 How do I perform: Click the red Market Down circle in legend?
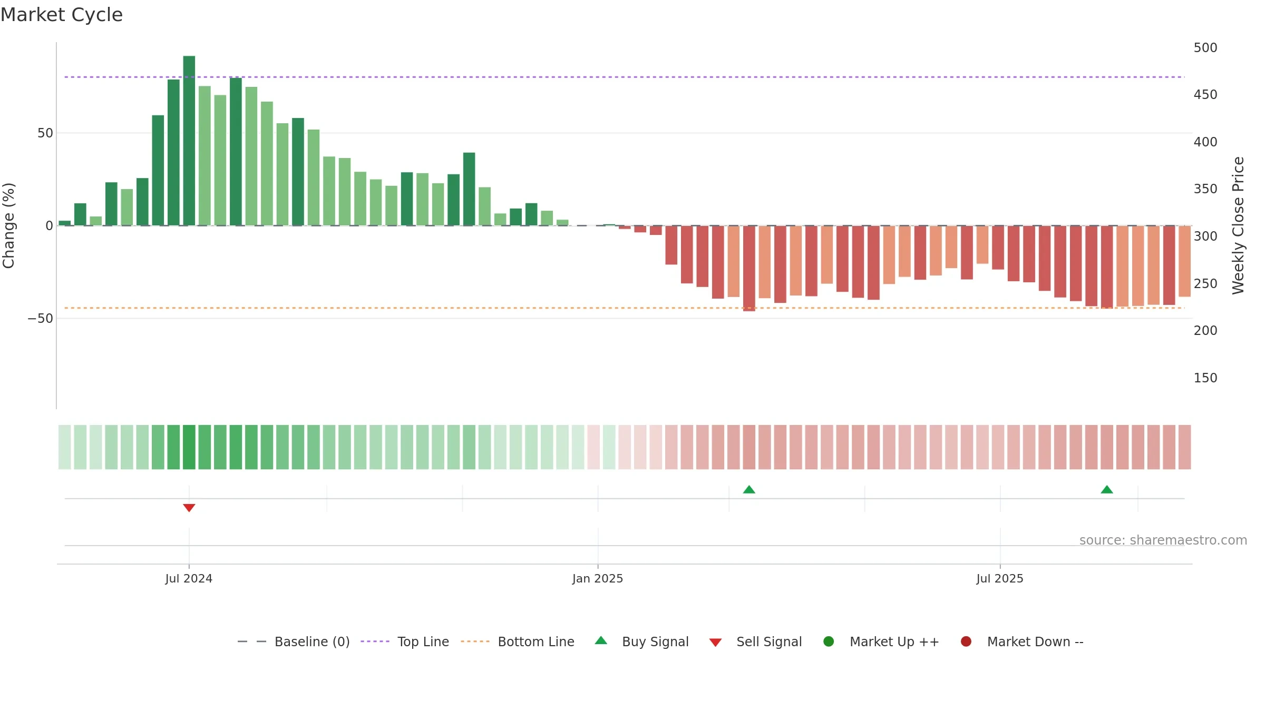tap(966, 641)
